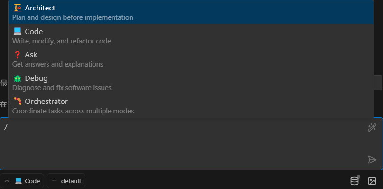Click the database cylinder icon

pyautogui.click(x=355, y=180)
